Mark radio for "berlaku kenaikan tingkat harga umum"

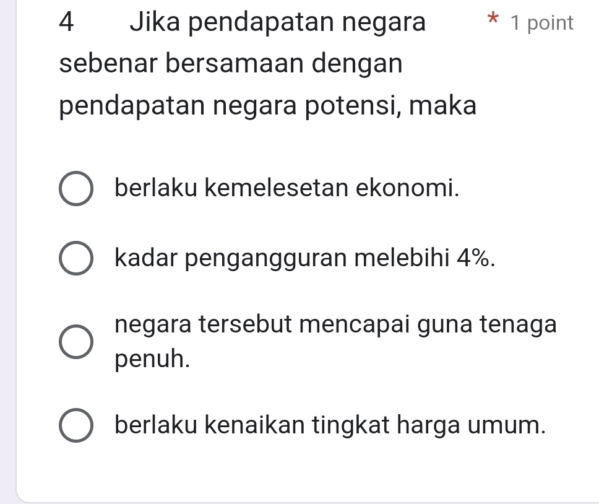point(77,425)
